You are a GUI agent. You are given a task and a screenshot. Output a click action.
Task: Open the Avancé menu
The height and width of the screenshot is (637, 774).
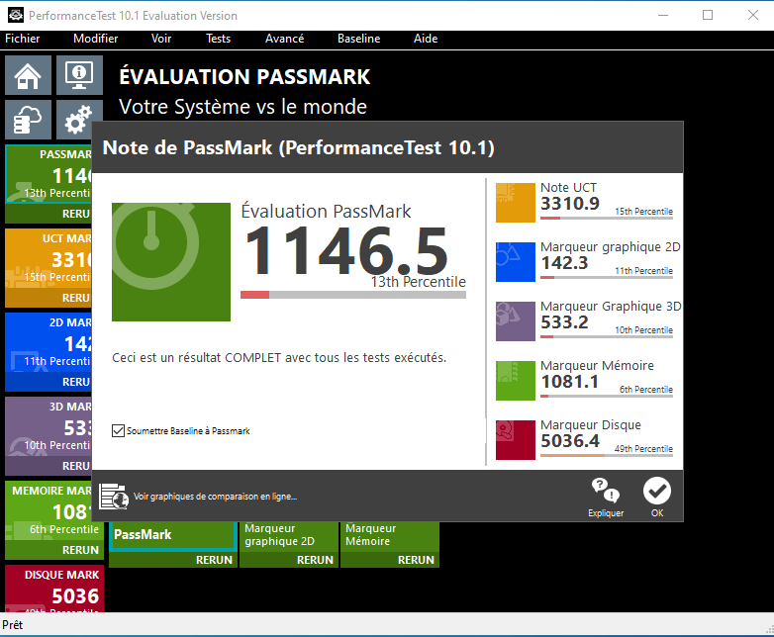coord(284,39)
